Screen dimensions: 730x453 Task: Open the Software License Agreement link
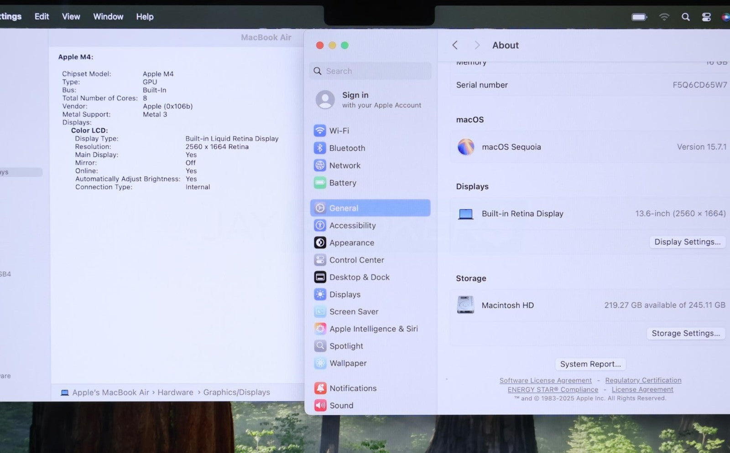click(x=545, y=381)
